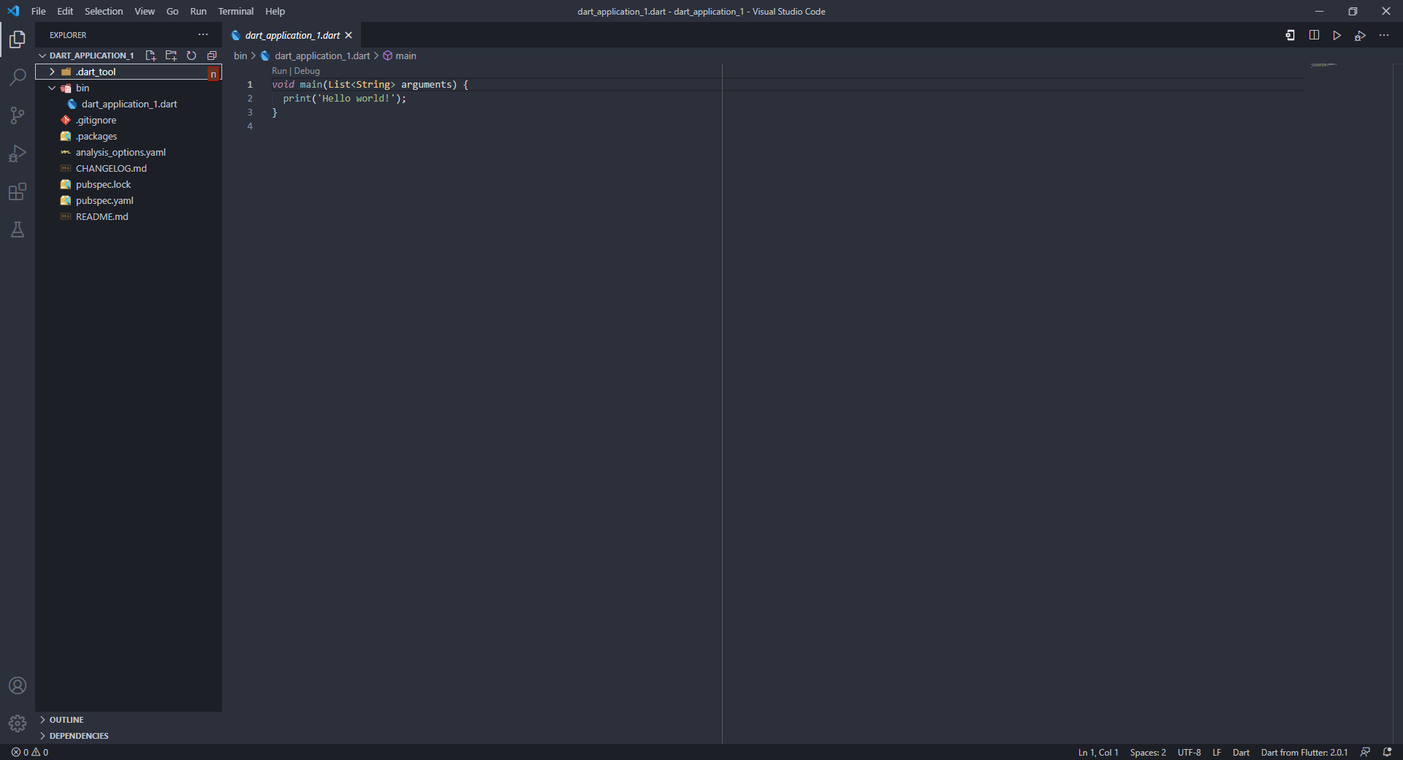Open the .packages file
Image resolution: width=1403 pixels, height=760 pixels.
129,136
